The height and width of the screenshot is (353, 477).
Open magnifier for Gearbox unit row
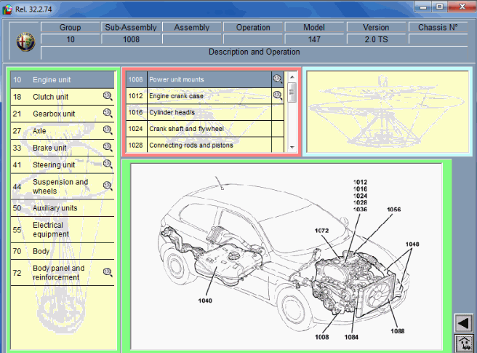108,113
